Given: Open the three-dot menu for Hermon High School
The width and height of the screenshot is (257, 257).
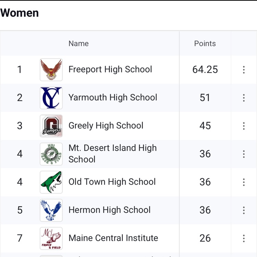Looking at the screenshot, I should click(244, 210).
